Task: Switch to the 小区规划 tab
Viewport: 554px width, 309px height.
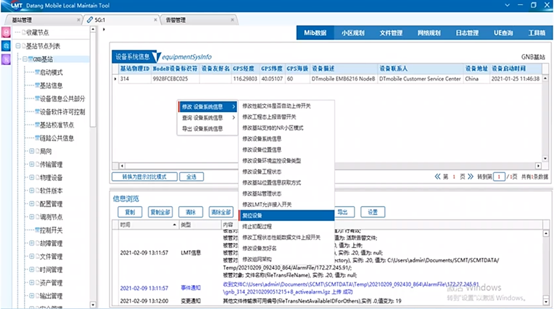Action: (352, 33)
